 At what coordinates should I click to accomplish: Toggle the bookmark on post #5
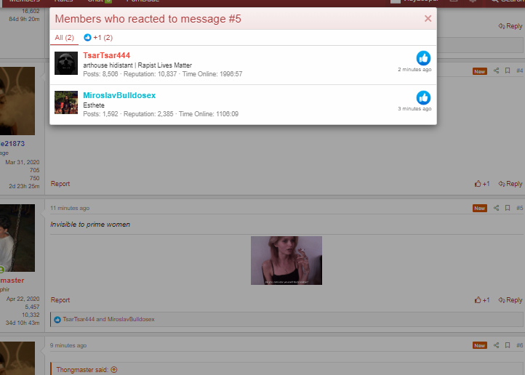(x=507, y=208)
